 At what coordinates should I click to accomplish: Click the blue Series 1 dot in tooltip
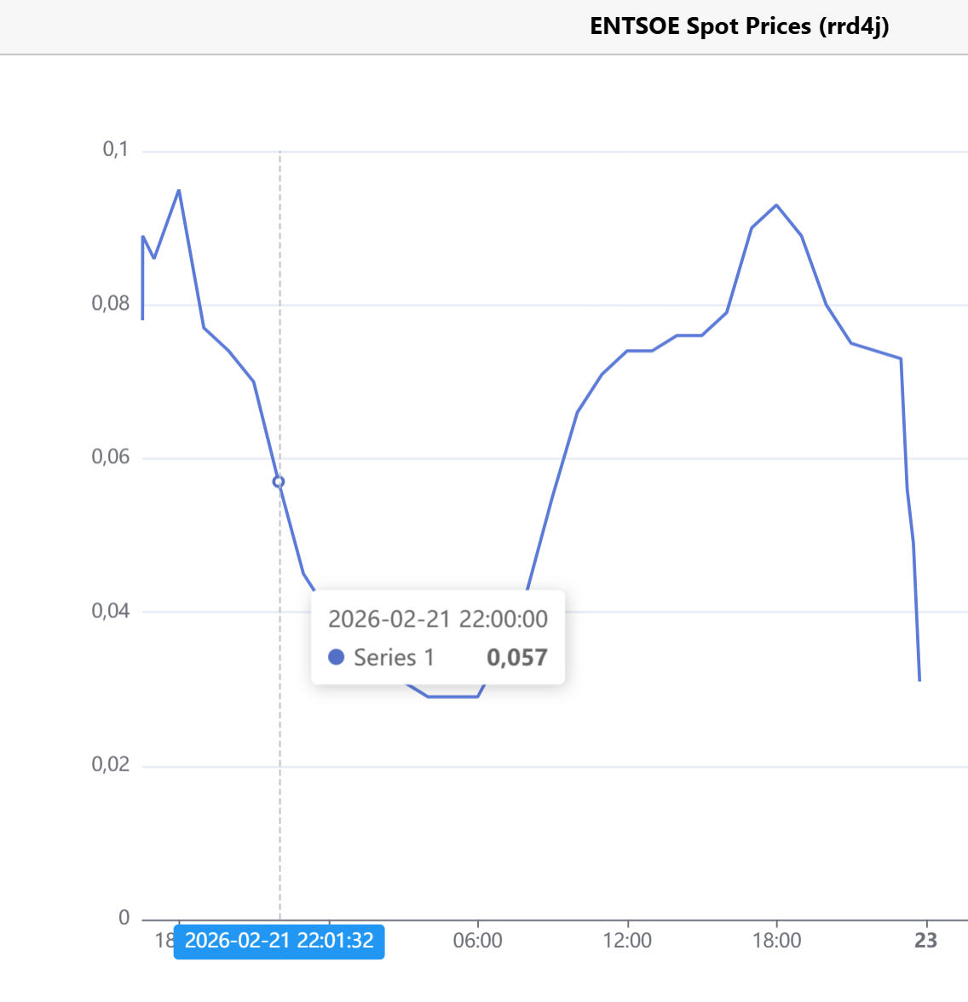pos(336,657)
